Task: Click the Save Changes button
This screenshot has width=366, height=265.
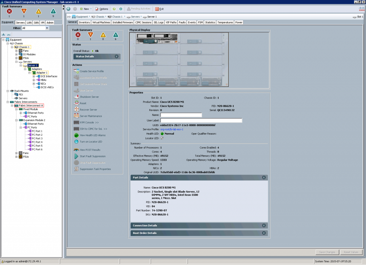Action: pyautogui.click(x=327, y=252)
